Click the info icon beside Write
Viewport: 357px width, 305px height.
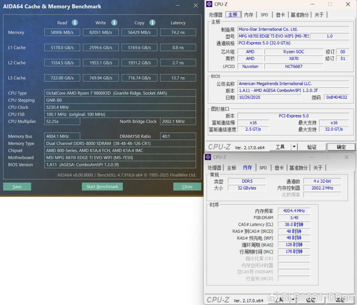point(114,23)
